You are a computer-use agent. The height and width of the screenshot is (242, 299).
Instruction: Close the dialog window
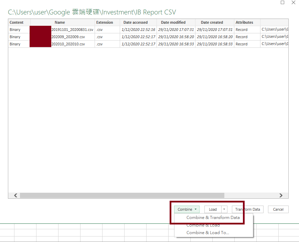293,2
